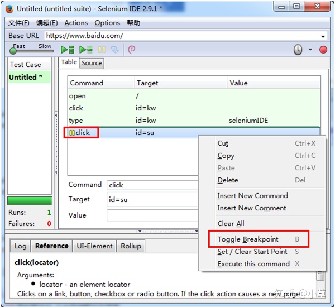Click breakpoint pause marker on click row
Image resolution: width=335 pixels, height=308 pixels.
click(x=72, y=133)
